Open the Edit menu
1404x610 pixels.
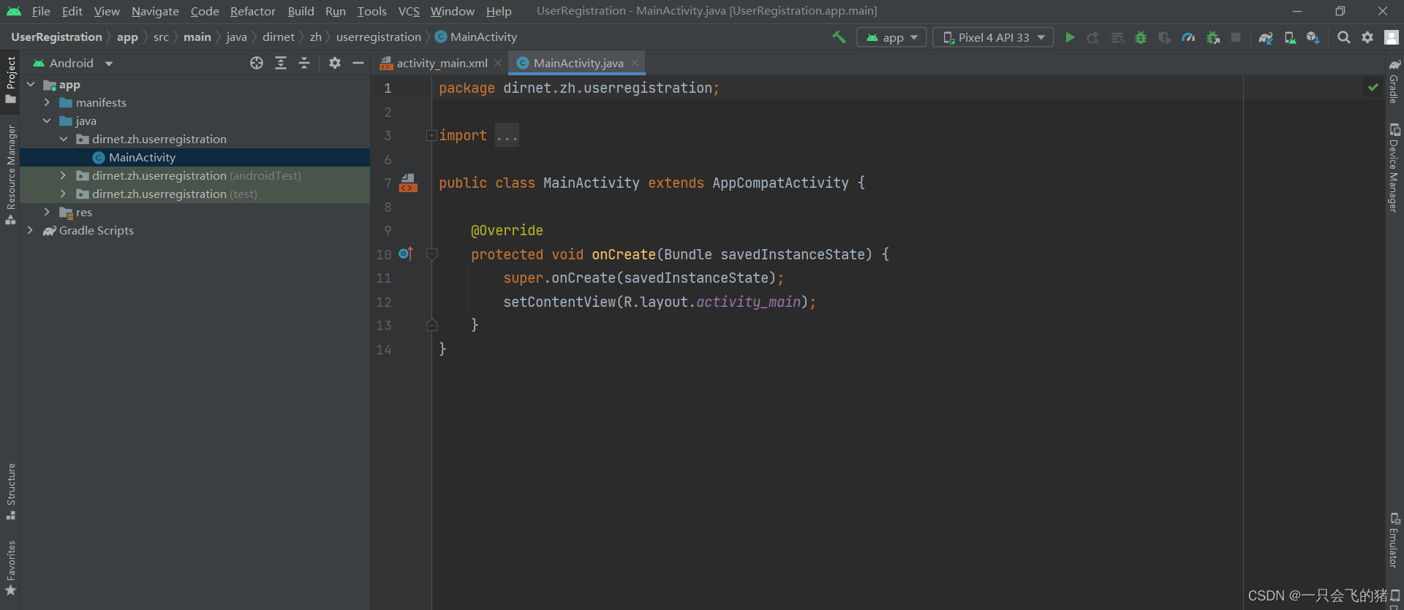[x=72, y=11]
